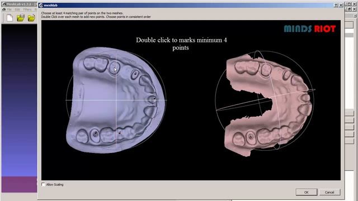Close the MeshLab inner document window
Screen dimensions: 358x201
tap(354, 9)
